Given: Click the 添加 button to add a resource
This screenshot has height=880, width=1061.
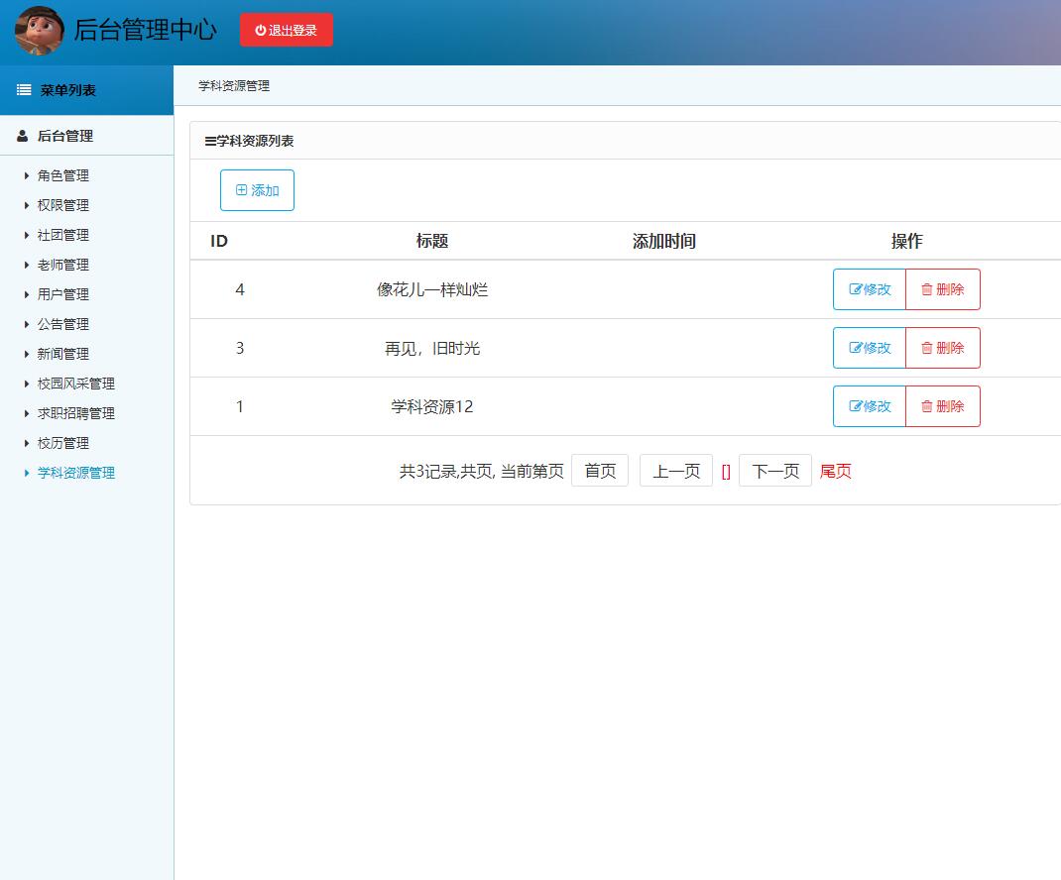Looking at the screenshot, I should (x=257, y=189).
